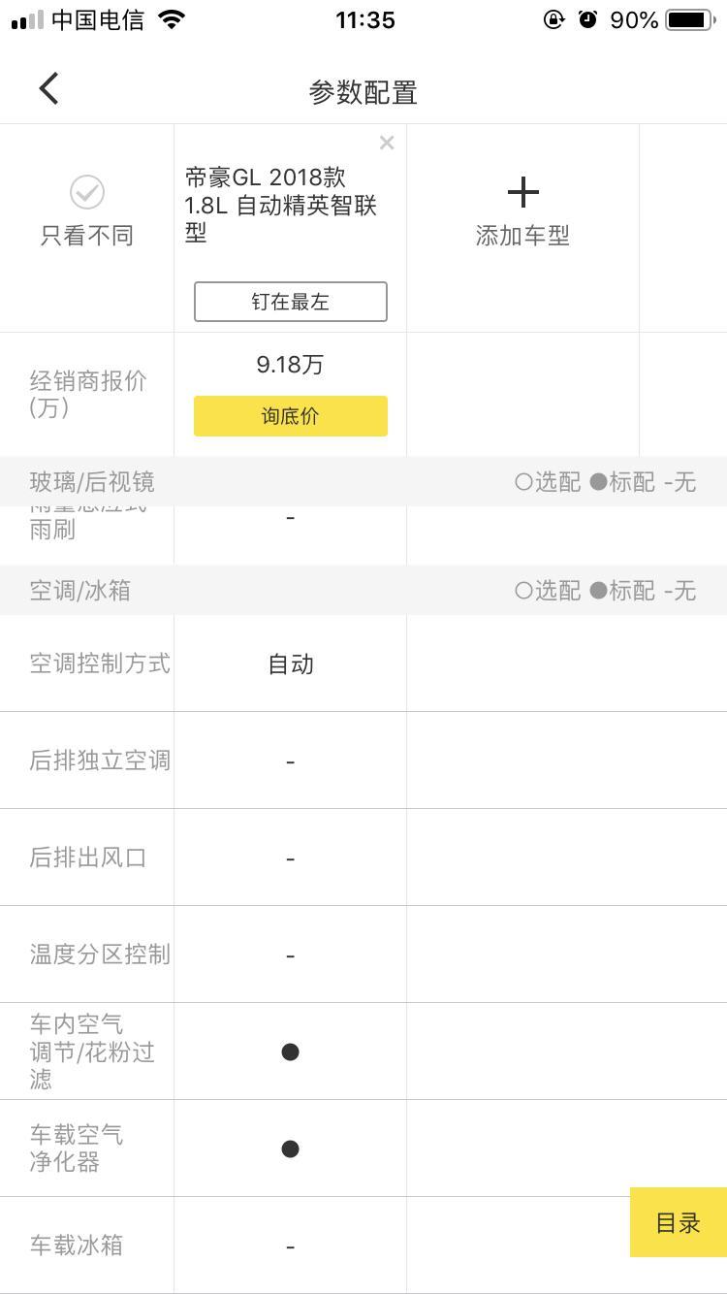
Task: Select the 参数配置 page title
Action: 363,92
